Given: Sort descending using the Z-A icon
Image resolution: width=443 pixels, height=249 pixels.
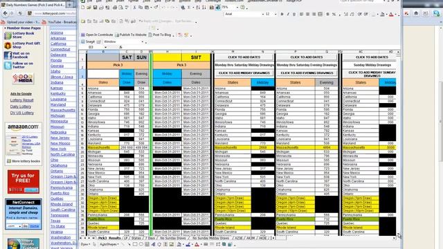Looking at the screenshot, I should (x=205, y=8).
